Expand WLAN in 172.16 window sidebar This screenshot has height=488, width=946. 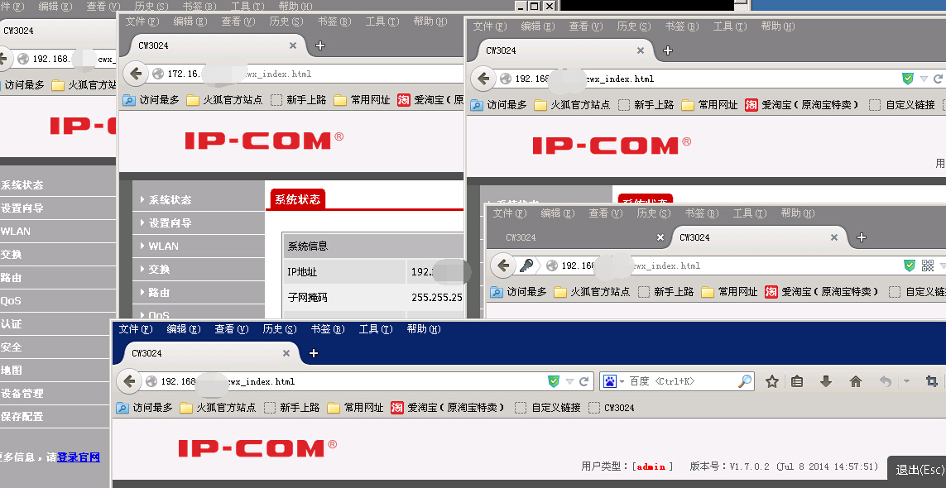tap(198, 246)
